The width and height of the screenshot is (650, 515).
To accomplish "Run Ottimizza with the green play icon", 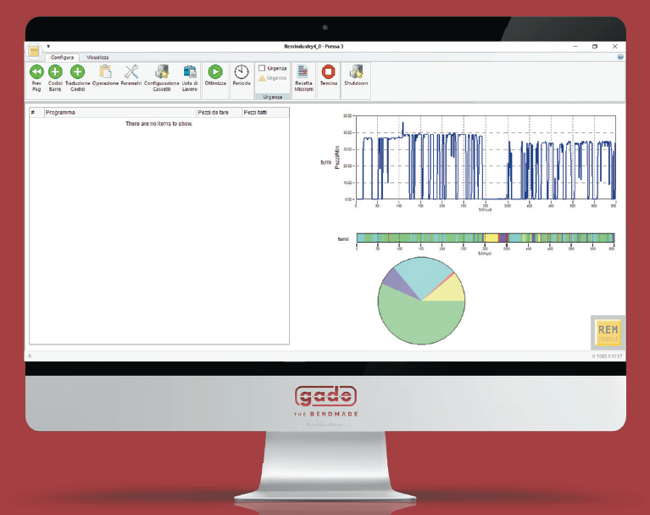I will pyautogui.click(x=215, y=72).
